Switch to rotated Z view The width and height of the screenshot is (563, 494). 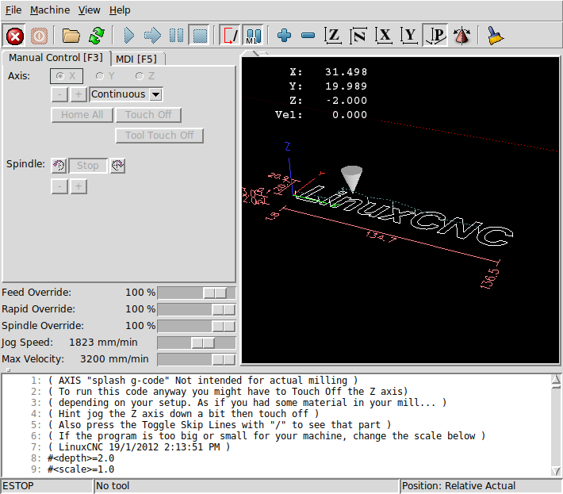358,36
